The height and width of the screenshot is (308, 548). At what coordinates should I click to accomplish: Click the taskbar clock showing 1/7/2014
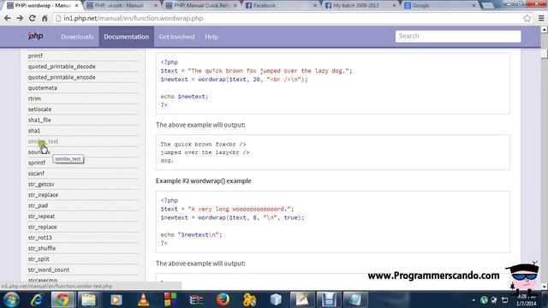coord(527,300)
